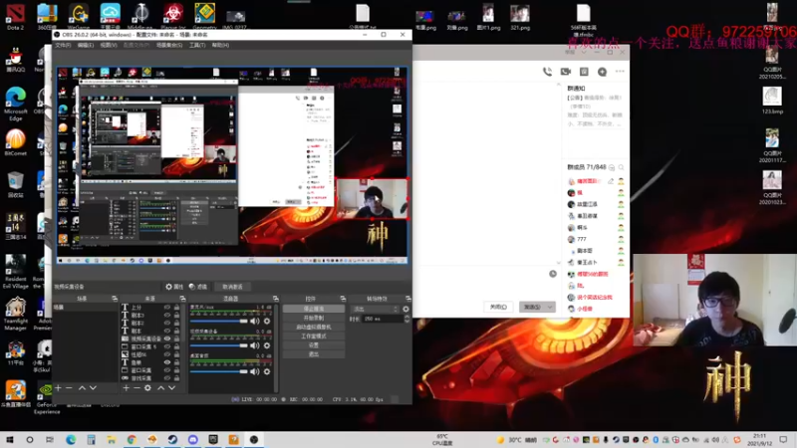Screen dimensions: 797x448
Task: Open the tools menu in the OBS menu bar
Action: (x=197, y=45)
